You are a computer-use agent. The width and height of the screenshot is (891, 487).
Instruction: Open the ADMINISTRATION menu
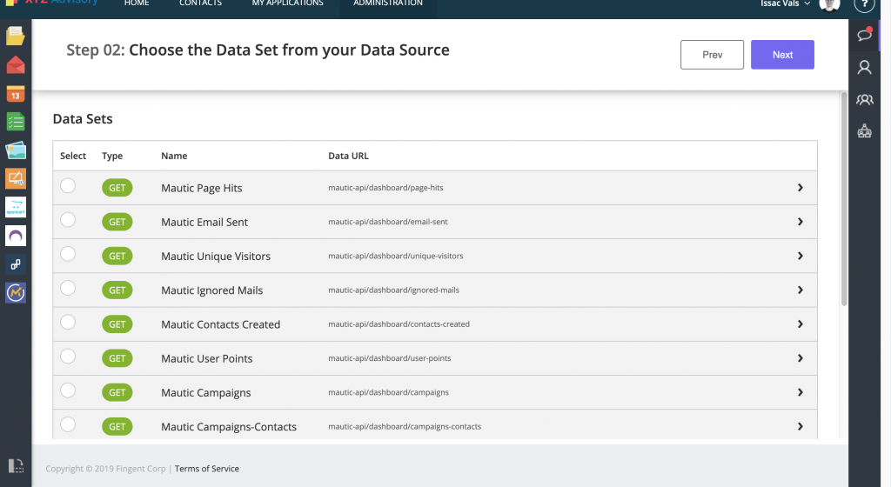click(x=388, y=3)
